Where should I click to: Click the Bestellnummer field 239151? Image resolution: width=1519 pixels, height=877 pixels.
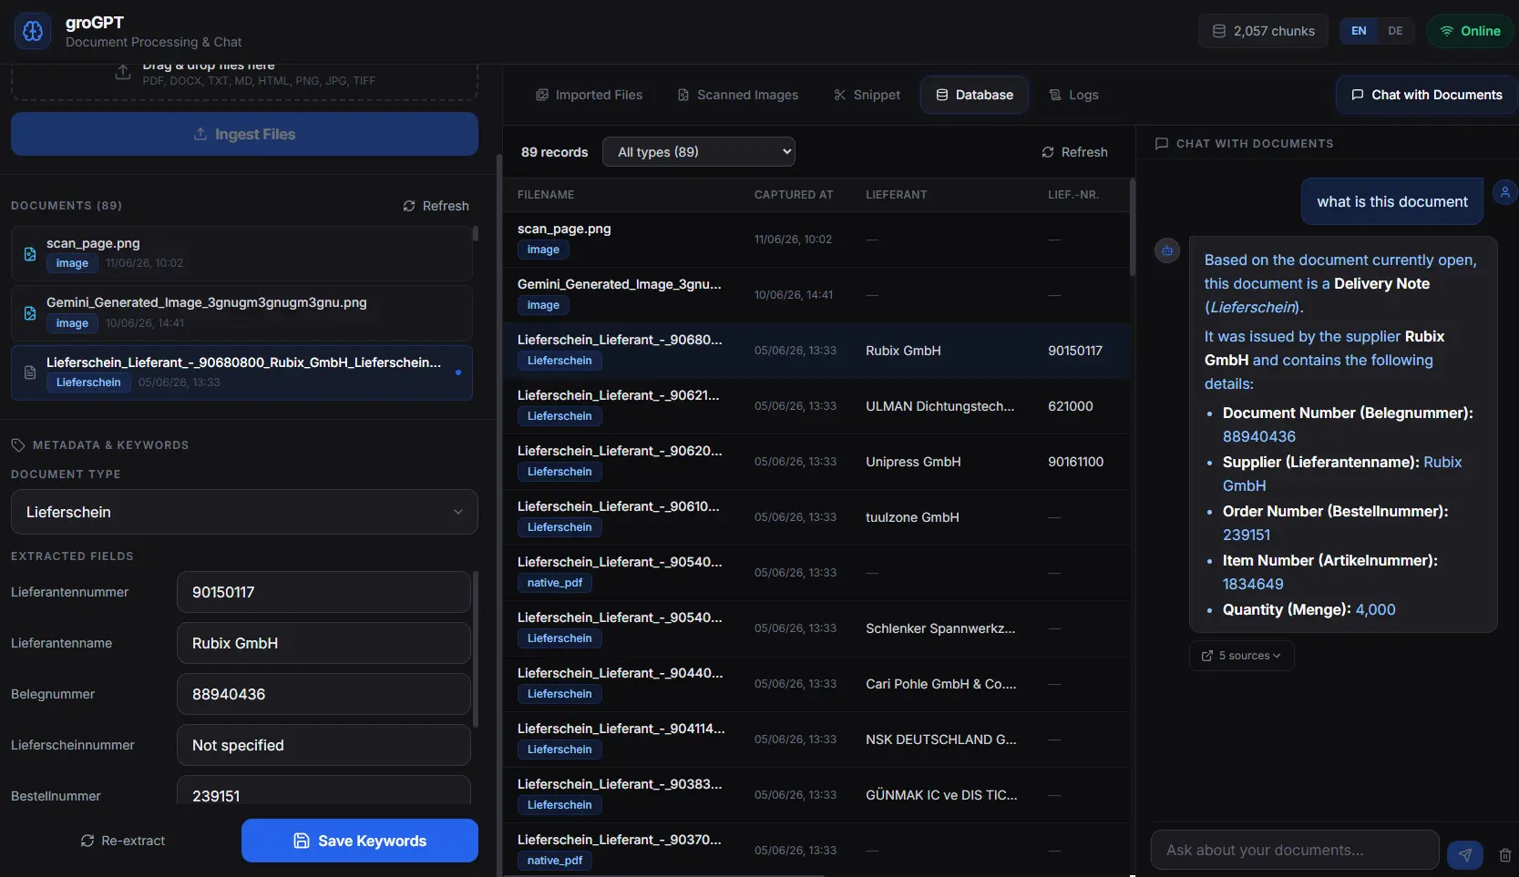[x=323, y=790]
